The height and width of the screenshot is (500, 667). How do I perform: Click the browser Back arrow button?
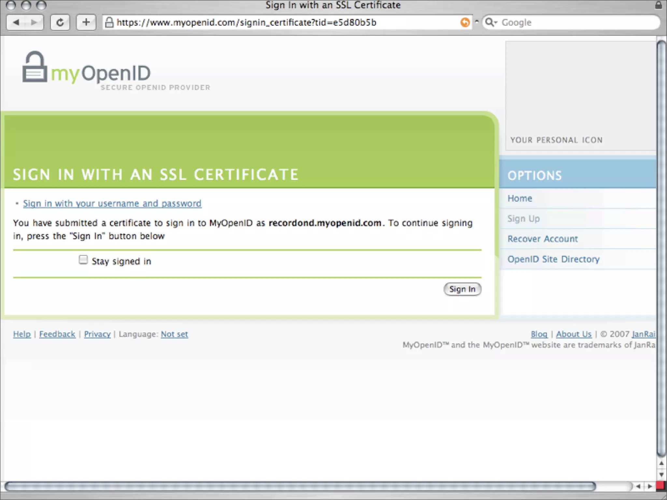tap(16, 22)
